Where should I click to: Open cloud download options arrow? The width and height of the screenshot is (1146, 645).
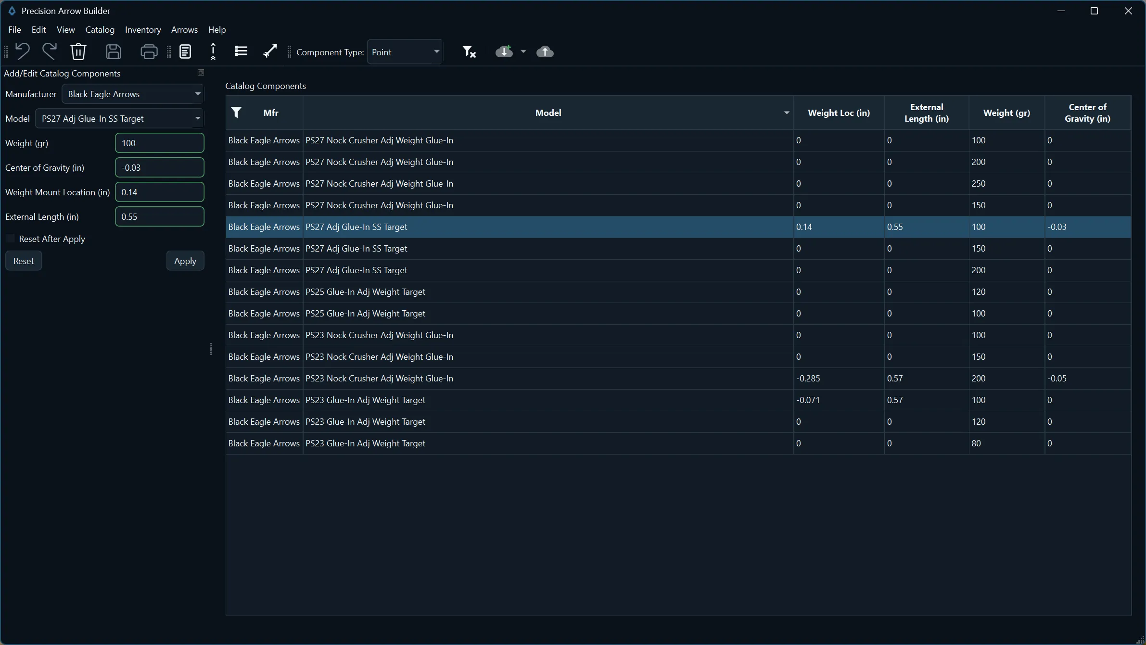523,51
